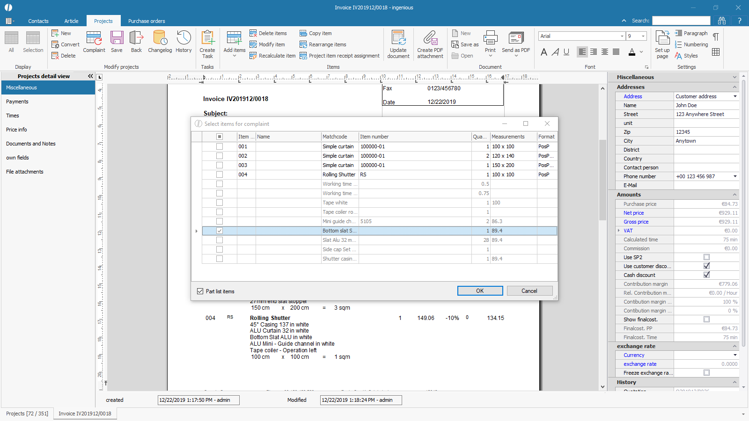Open the font color picker
Viewport: 749px width, 421px height.
click(641, 52)
